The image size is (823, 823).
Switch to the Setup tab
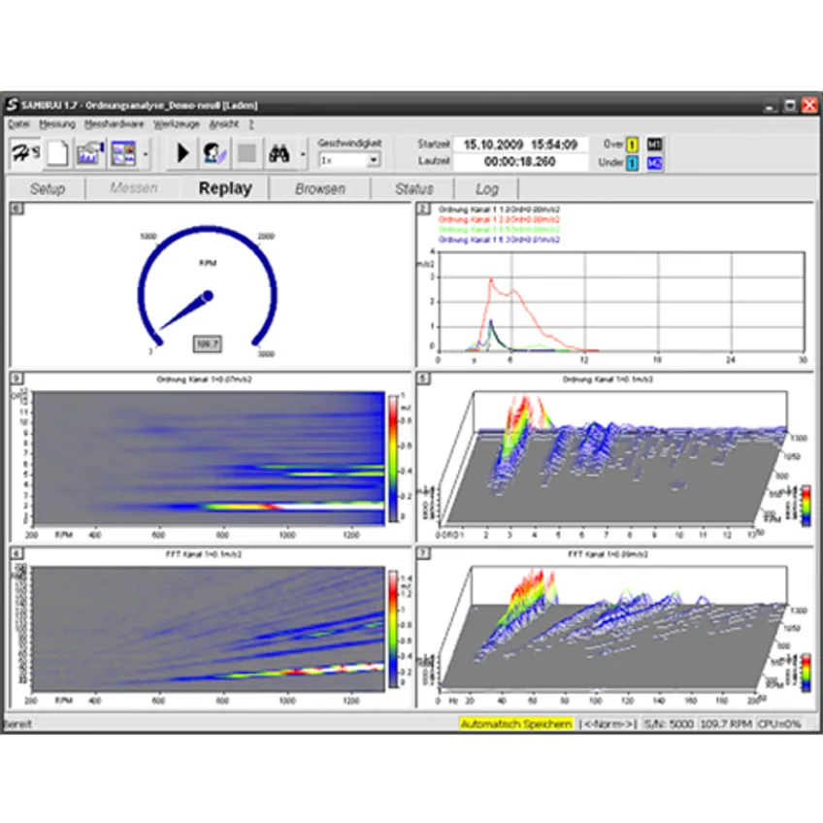(48, 188)
